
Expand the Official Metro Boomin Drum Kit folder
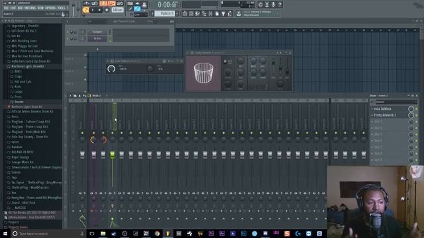pyautogui.click(x=32, y=112)
